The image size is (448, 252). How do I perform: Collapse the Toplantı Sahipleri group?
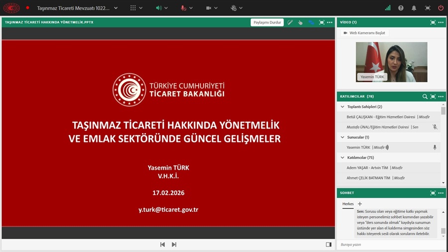342,107
